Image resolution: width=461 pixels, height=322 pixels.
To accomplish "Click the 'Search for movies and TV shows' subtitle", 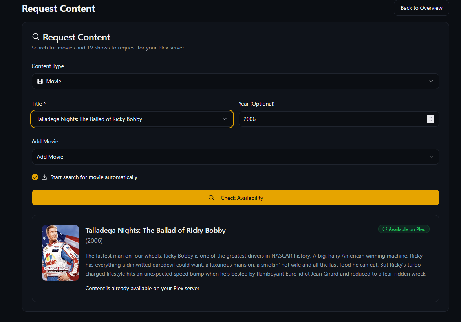I will click(108, 48).
